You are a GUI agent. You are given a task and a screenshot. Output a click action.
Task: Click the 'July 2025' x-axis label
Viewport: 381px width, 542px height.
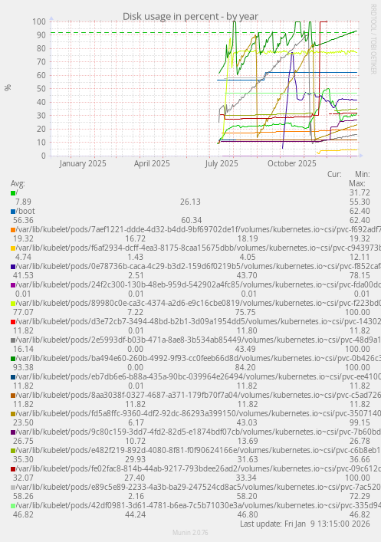pos(222,163)
